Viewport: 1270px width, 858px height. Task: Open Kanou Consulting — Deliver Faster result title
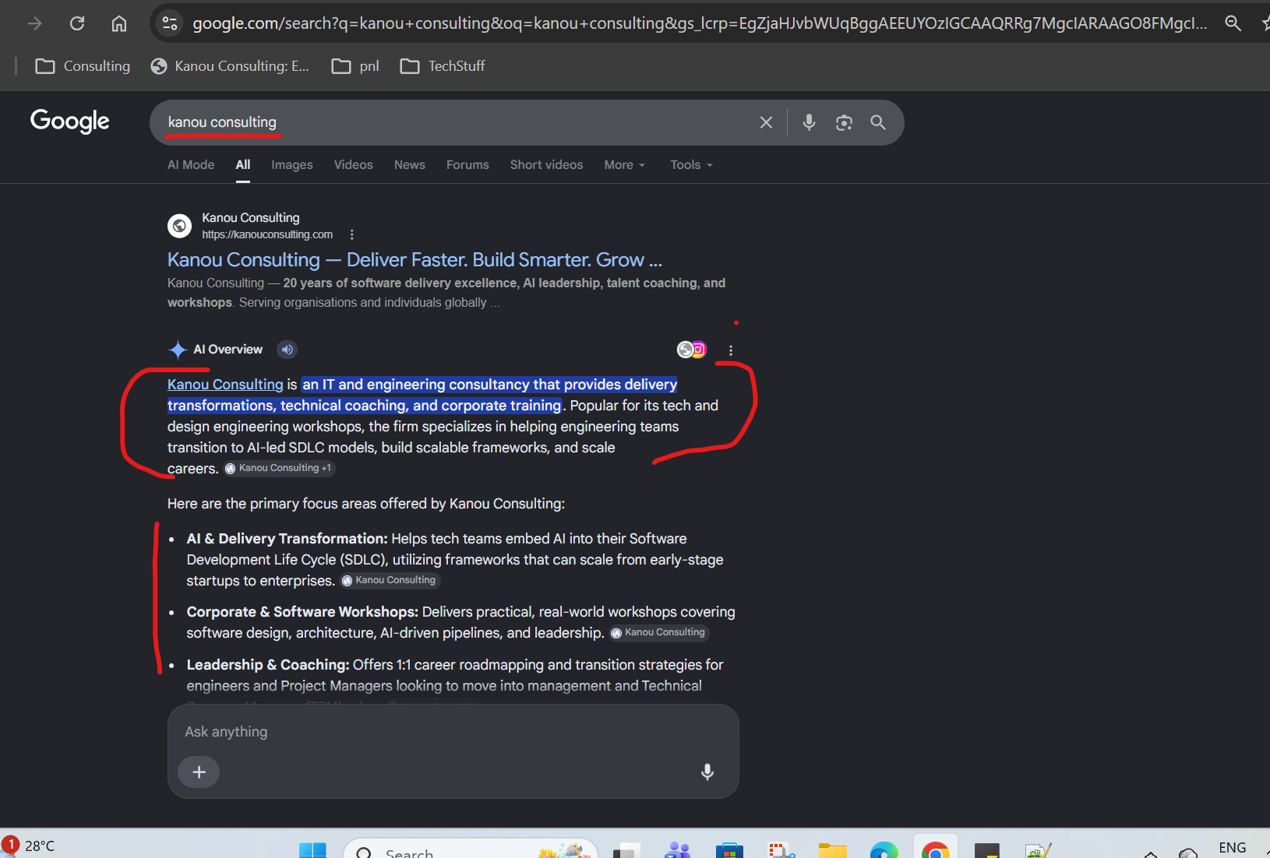pyautogui.click(x=415, y=259)
